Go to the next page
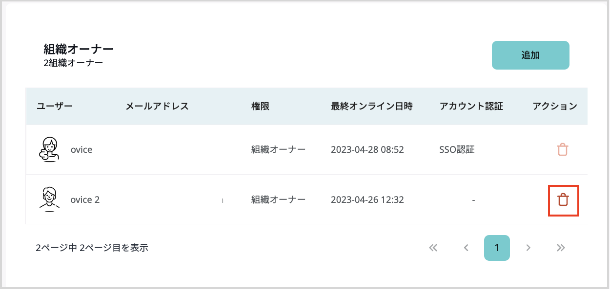The width and height of the screenshot is (610, 289). click(528, 248)
